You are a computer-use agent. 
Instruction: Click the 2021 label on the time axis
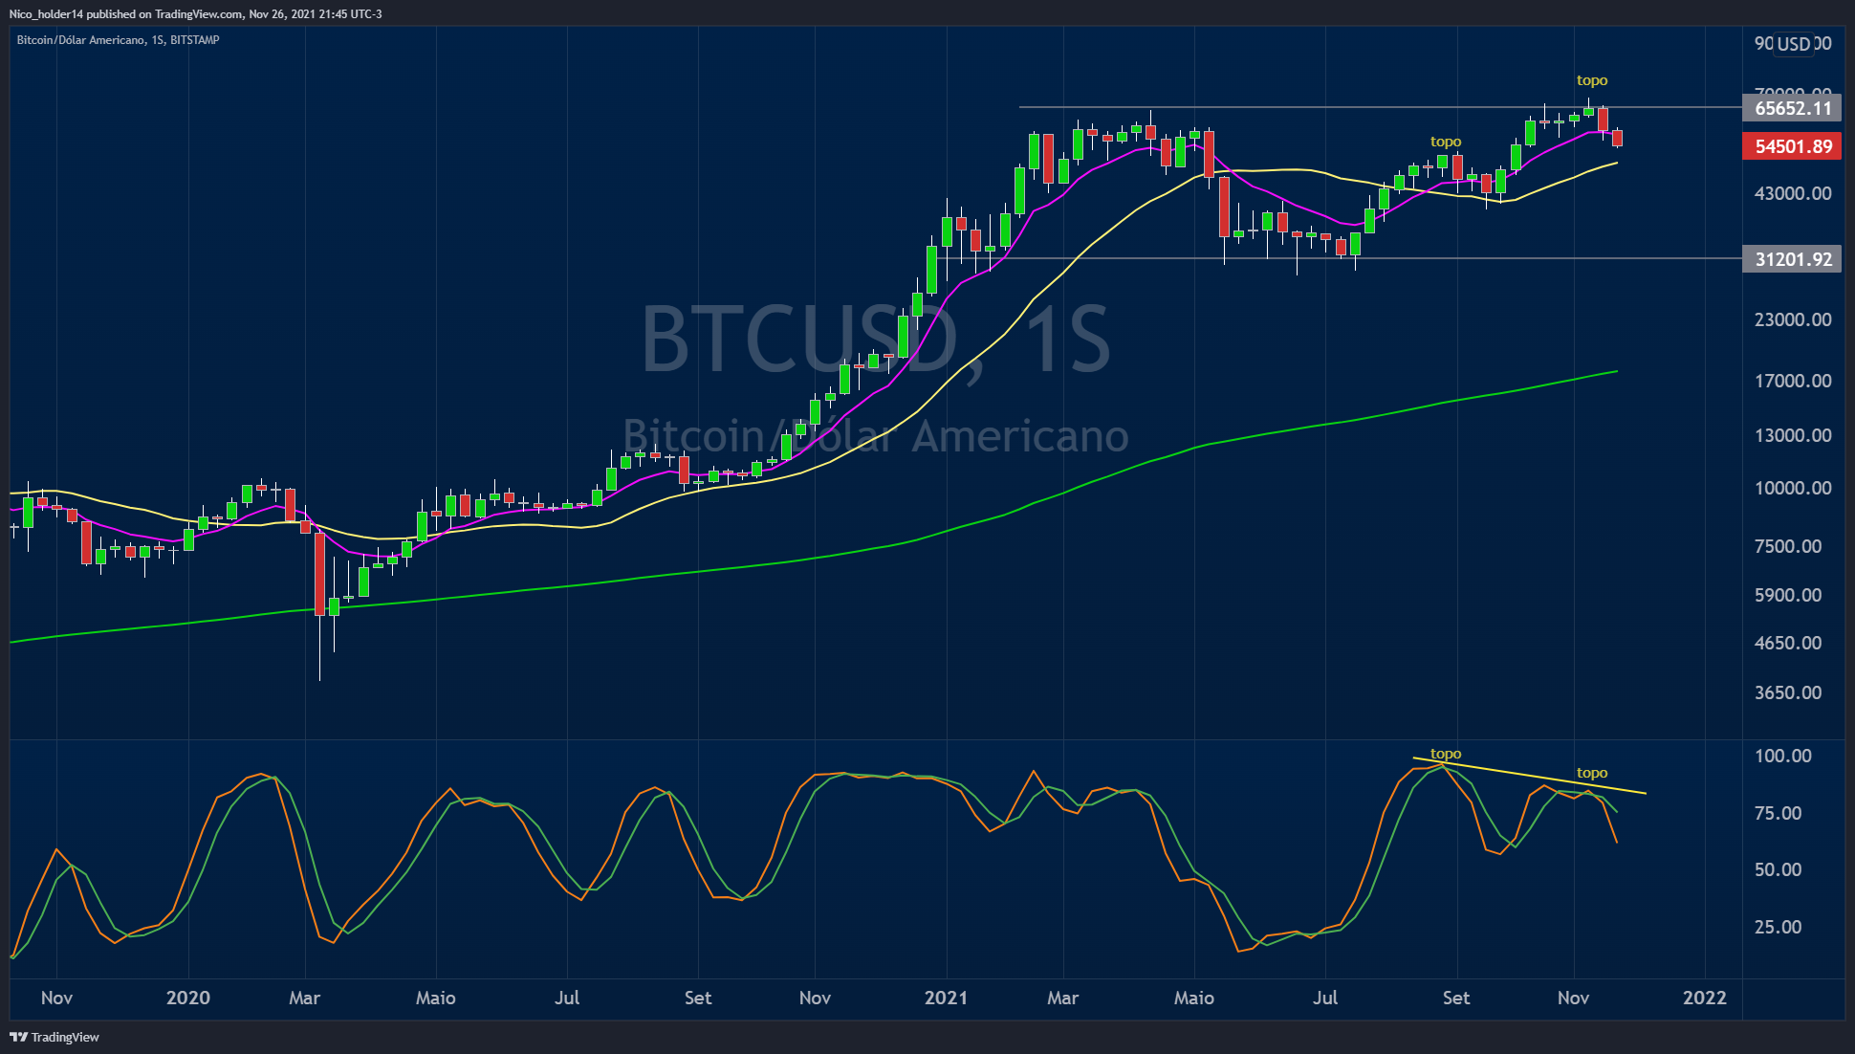click(947, 998)
